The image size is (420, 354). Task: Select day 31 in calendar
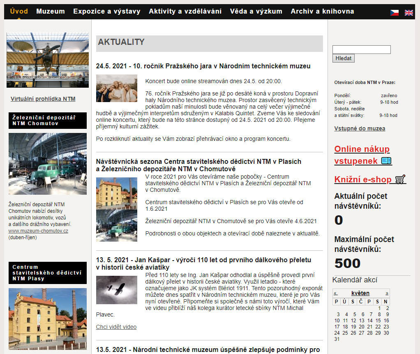click(337, 339)
